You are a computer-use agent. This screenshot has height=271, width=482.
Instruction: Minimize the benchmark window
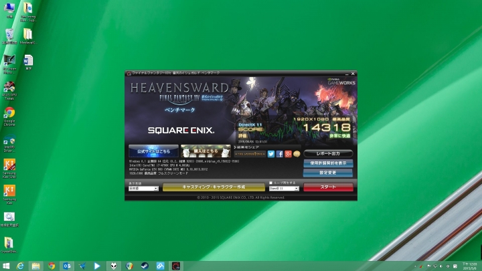[347, 74]
